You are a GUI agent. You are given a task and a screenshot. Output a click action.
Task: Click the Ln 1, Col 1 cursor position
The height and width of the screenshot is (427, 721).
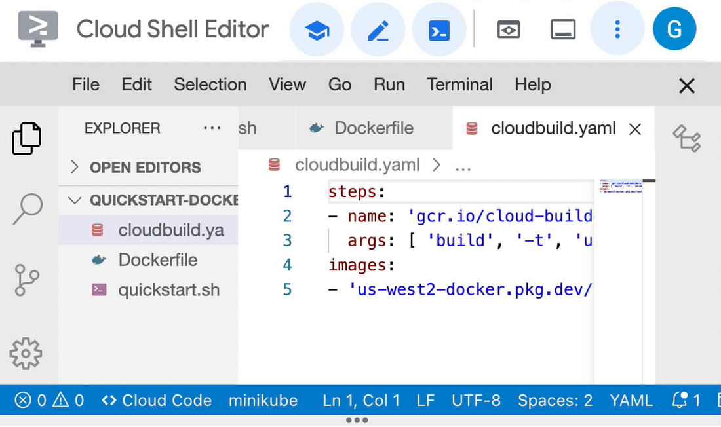(361, 400)
